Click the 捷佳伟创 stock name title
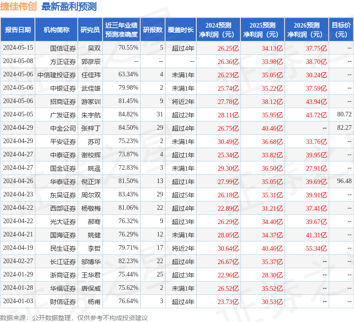 [18, 6]
